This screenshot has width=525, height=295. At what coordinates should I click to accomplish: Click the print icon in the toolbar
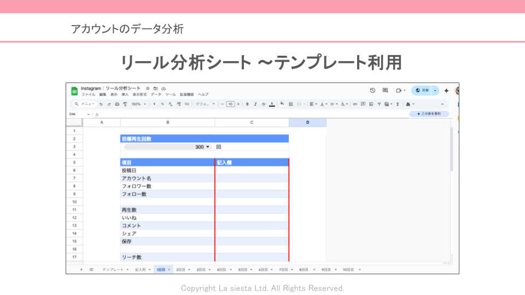pyautogui.click(x=117, y=104)
